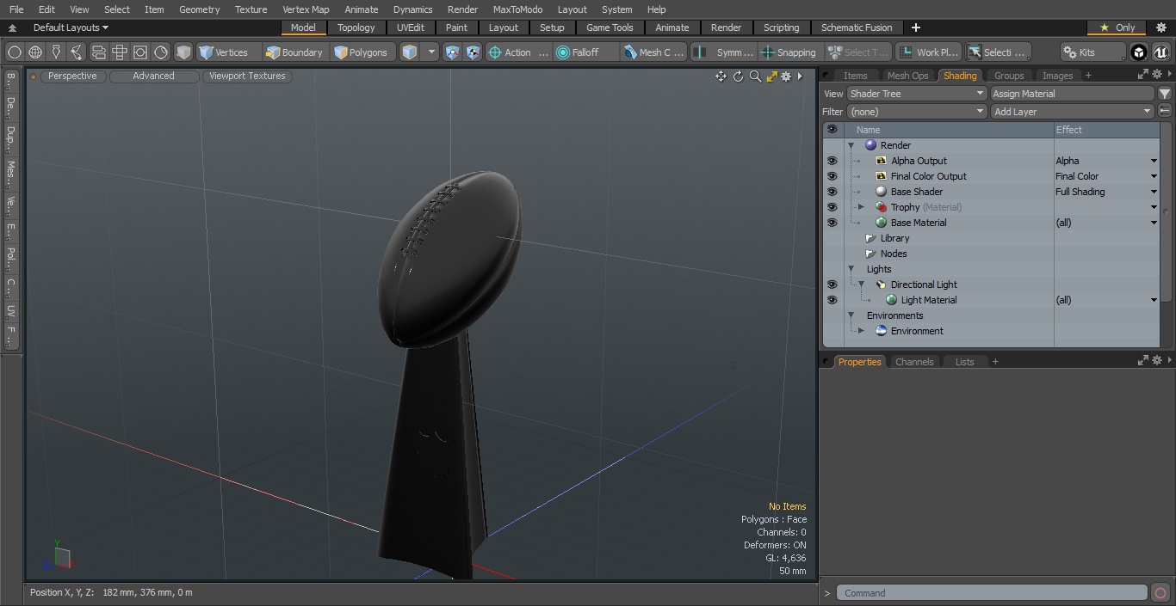Open the Vertex Map menu
The width and height of the screenshot is (1176, 606).
(x=306, y=9)
